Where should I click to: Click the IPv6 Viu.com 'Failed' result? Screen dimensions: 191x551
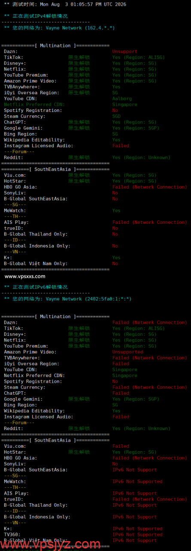[x=121, y=446]
